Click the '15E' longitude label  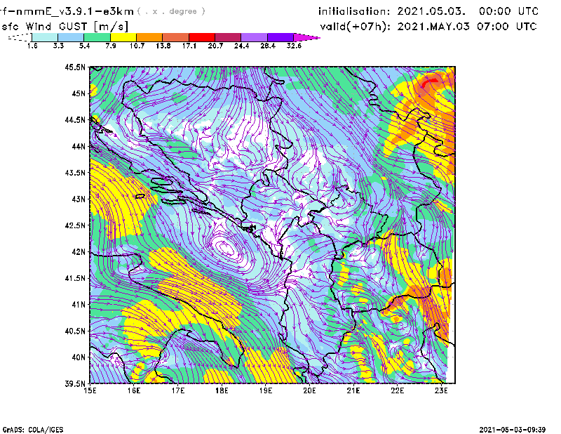tap(90, 390)
